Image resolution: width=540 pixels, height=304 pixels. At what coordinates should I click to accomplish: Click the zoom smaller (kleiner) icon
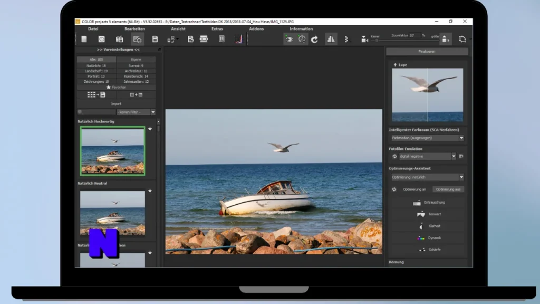tap(364, 39)
